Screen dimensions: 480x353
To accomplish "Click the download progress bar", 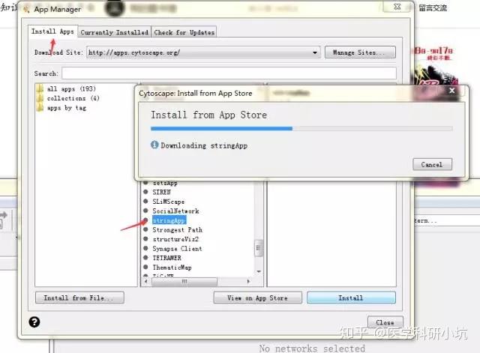I will pyautogui.click(x=301, y=129).
